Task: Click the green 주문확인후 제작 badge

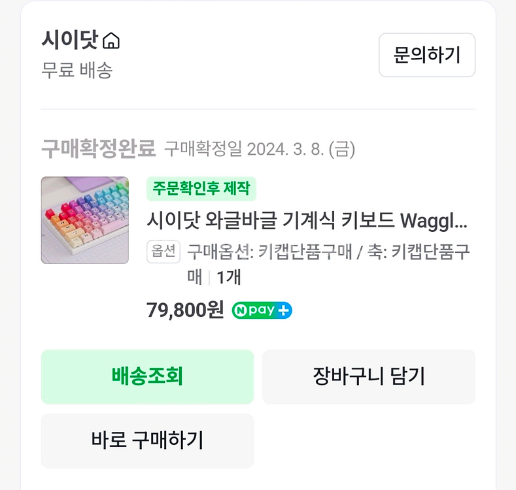Action: click(201, 189)
